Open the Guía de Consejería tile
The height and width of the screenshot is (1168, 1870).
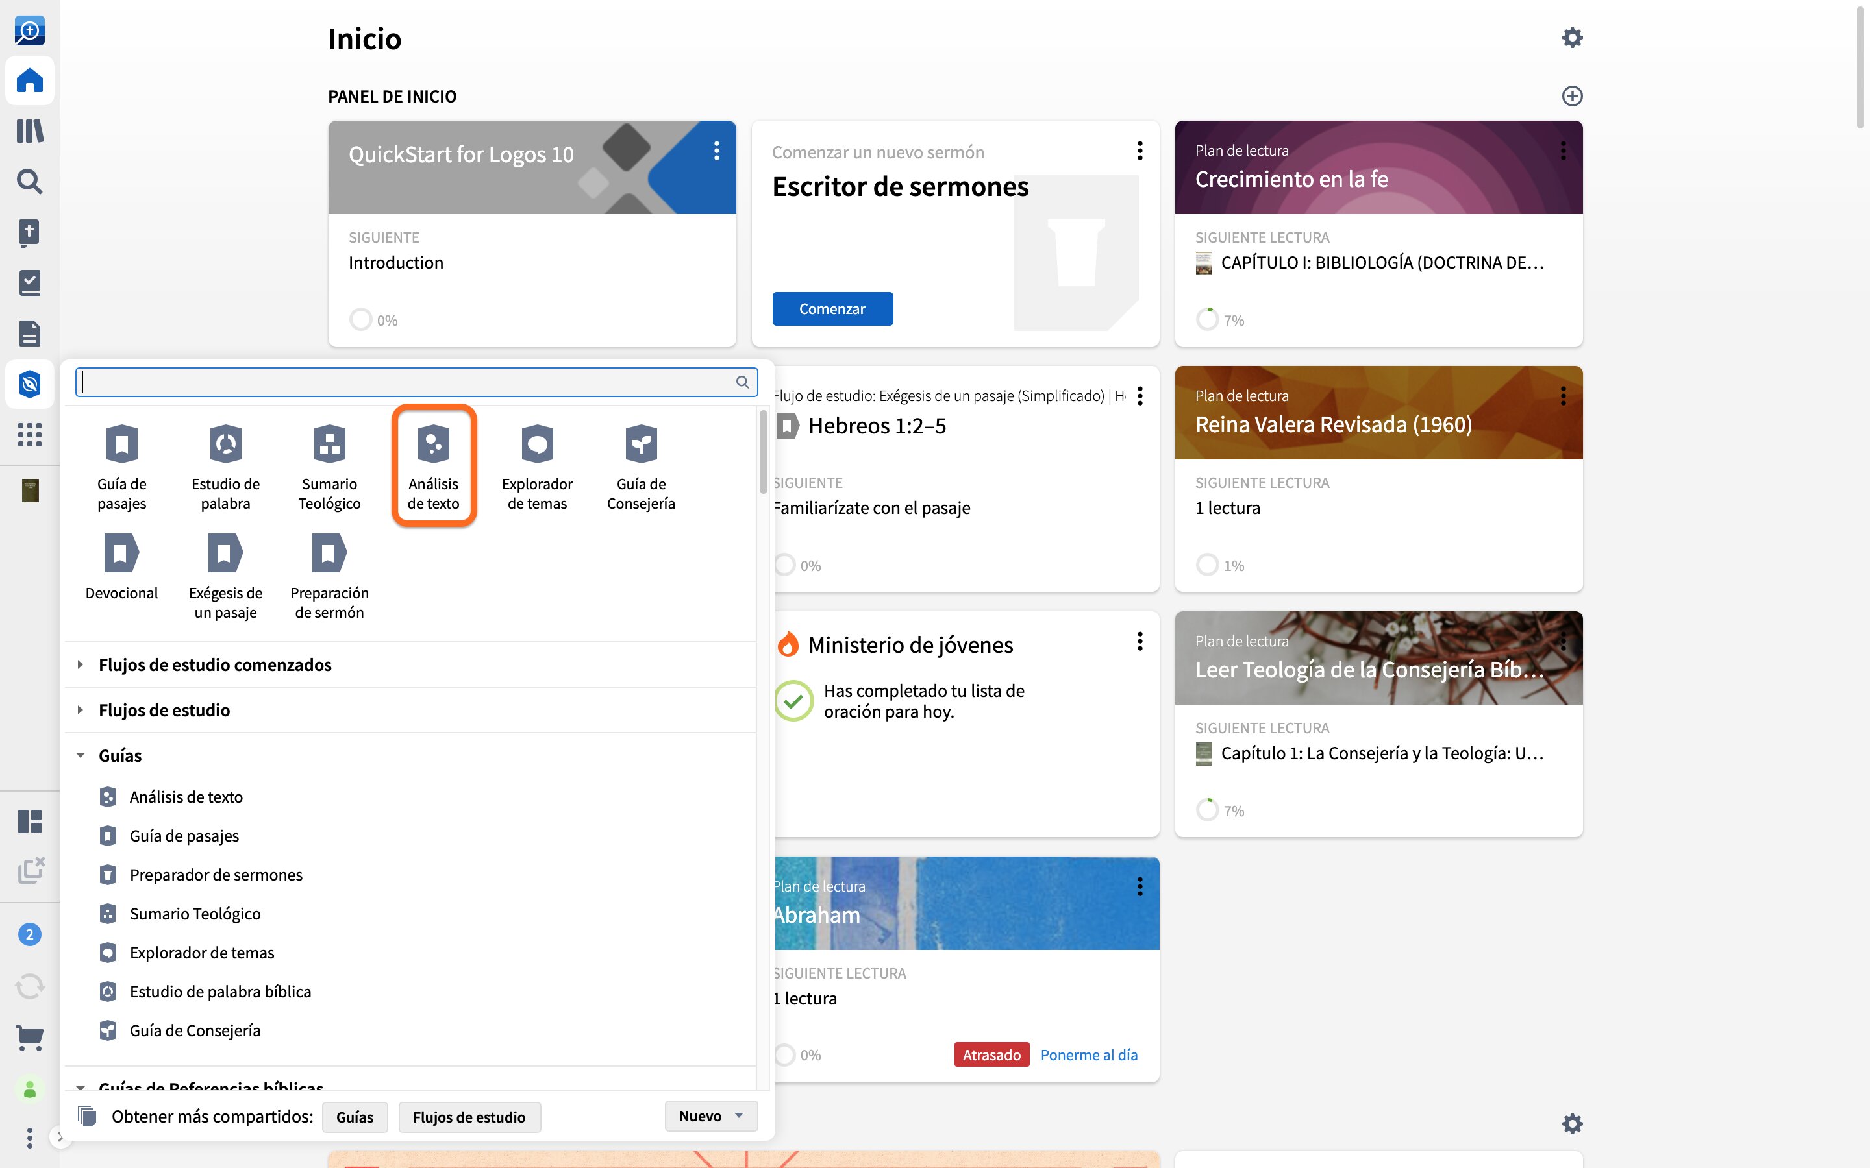click(x=641, y=467)
